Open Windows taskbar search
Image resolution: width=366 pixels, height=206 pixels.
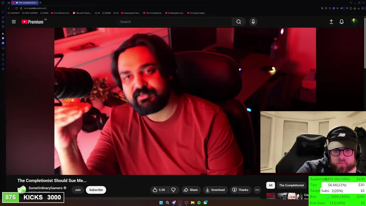167,203
